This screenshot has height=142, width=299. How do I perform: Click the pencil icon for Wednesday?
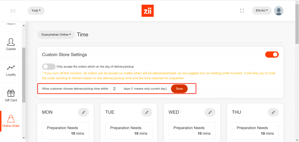(210, 112)
